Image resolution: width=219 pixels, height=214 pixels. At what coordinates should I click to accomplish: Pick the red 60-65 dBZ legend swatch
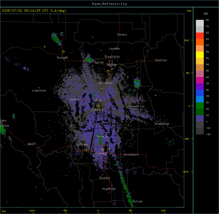(x=200, y=36)
